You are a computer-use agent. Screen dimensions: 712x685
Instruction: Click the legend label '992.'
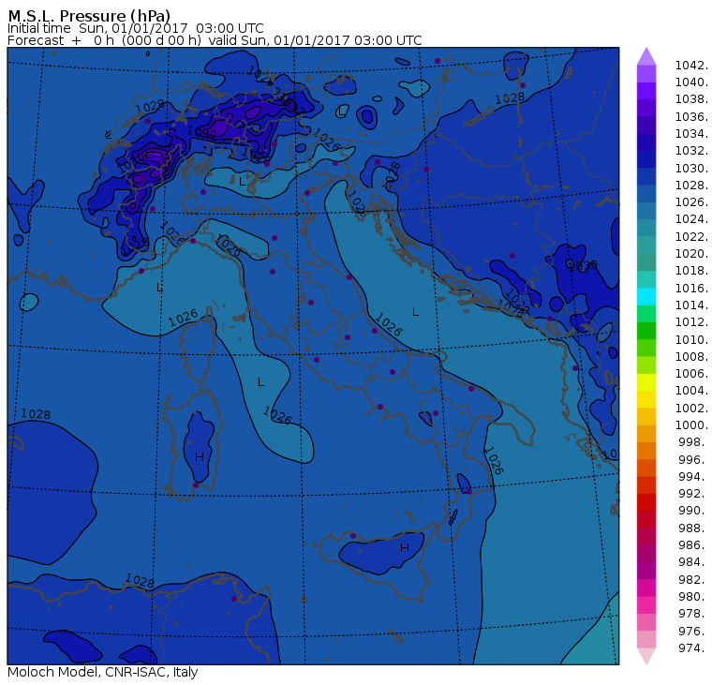pyautogui.click(x=693, y=493)
